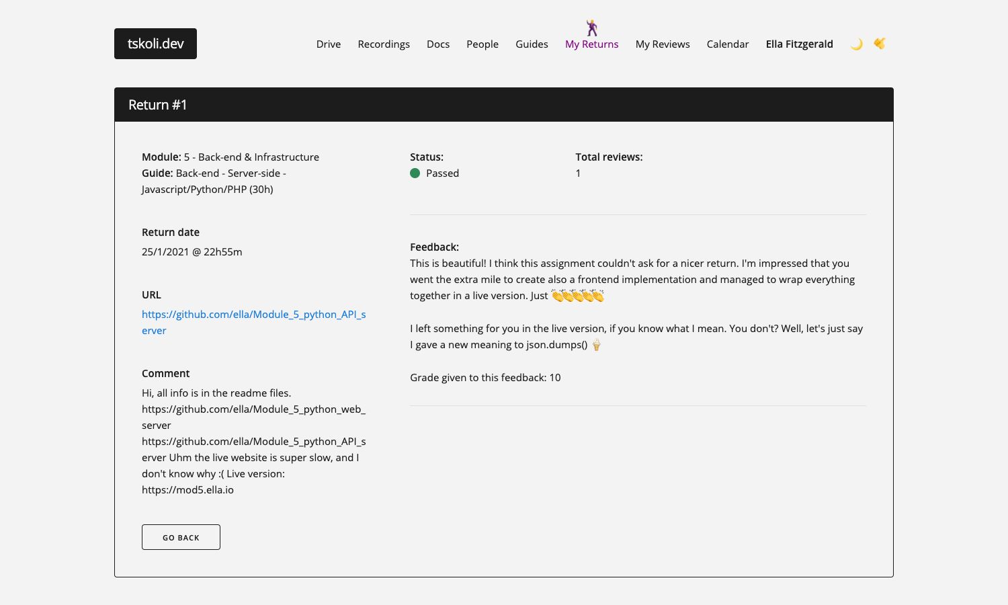
Task: Open My Reviews
Action: [663, 44]
